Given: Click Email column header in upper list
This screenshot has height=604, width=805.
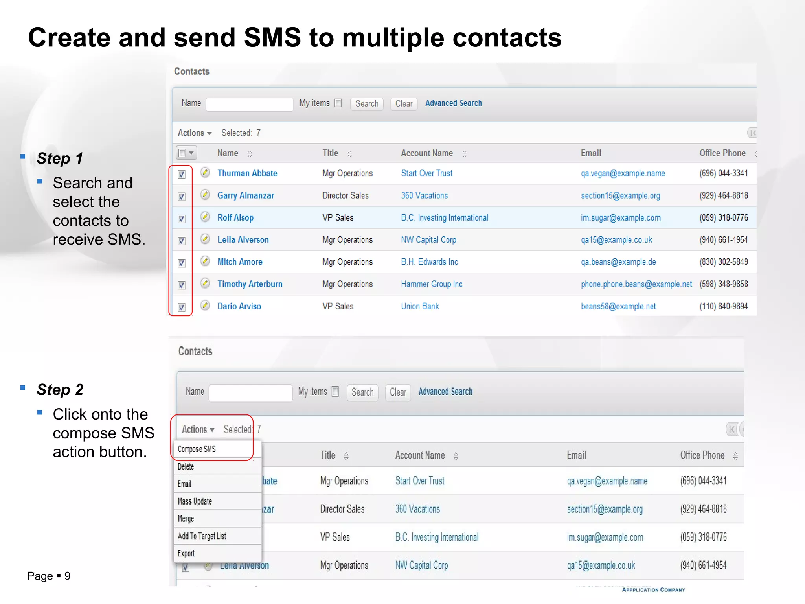Looking at the screenshot, I should pyautogui.click(x=591, y=153).
